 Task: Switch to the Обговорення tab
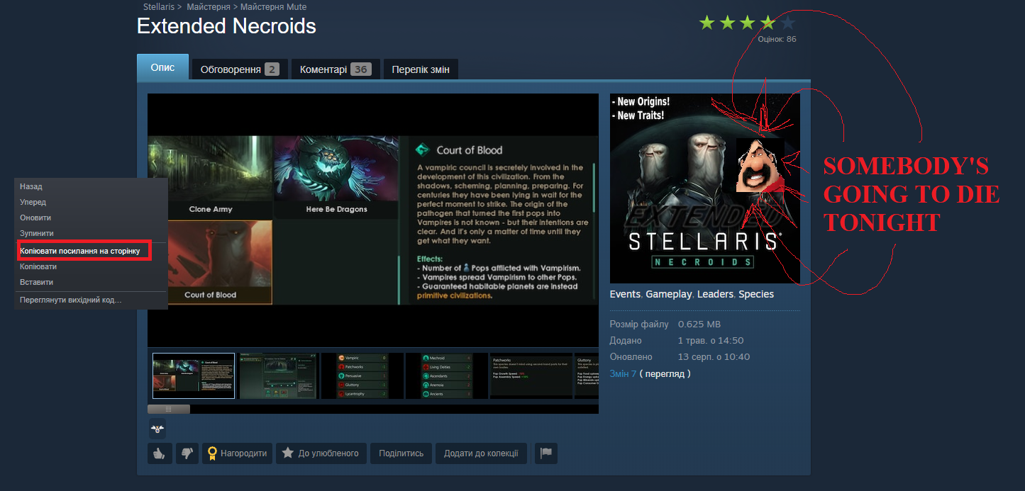click(x=240, y=69)
